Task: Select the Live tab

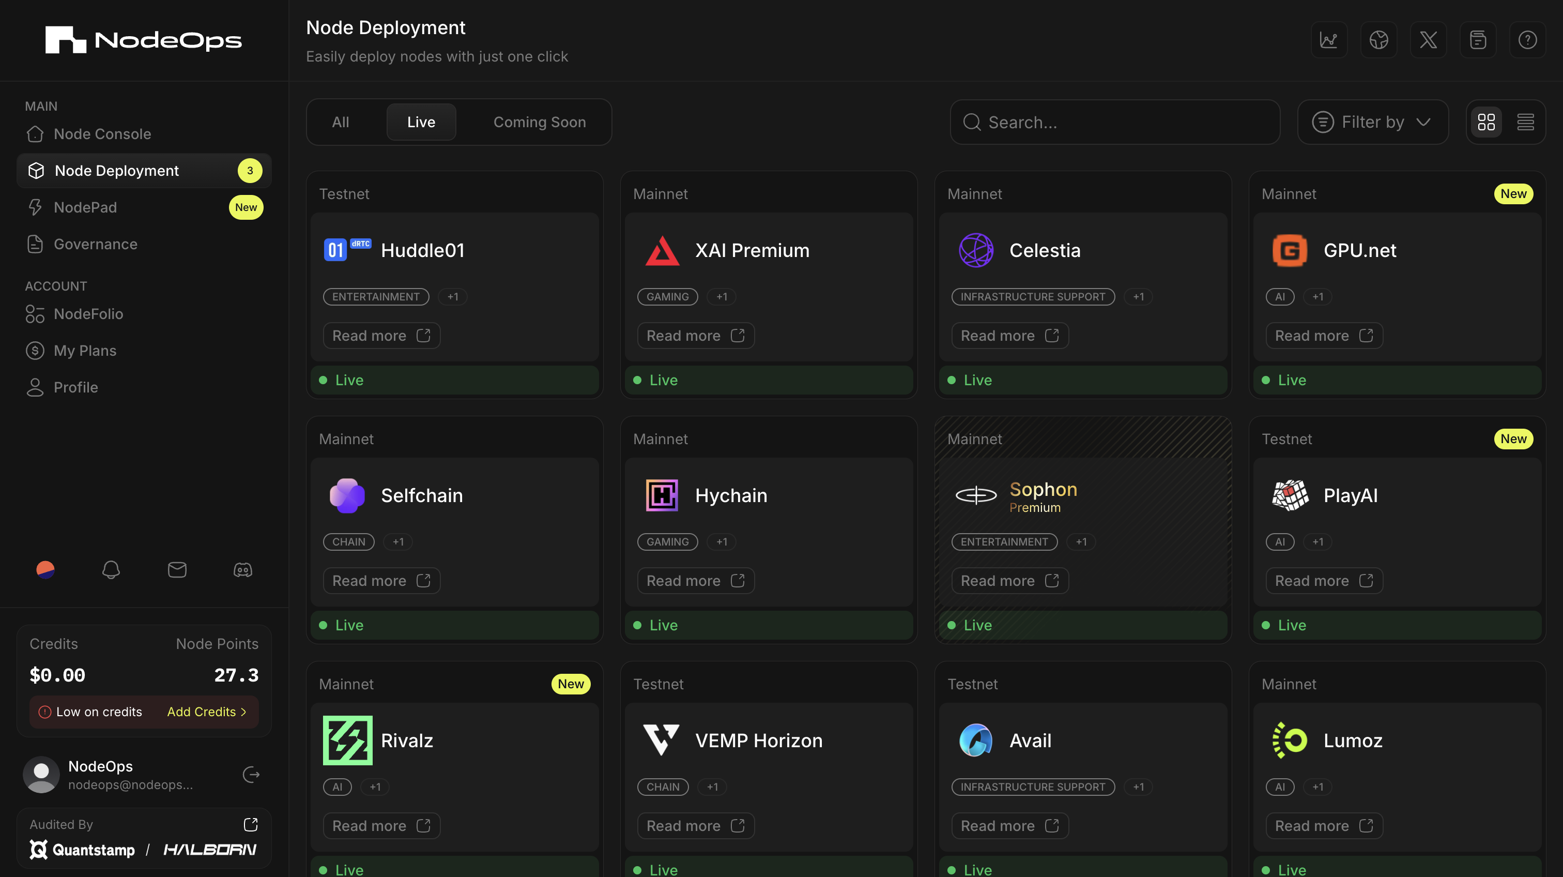Action: [x=421, y=122]
